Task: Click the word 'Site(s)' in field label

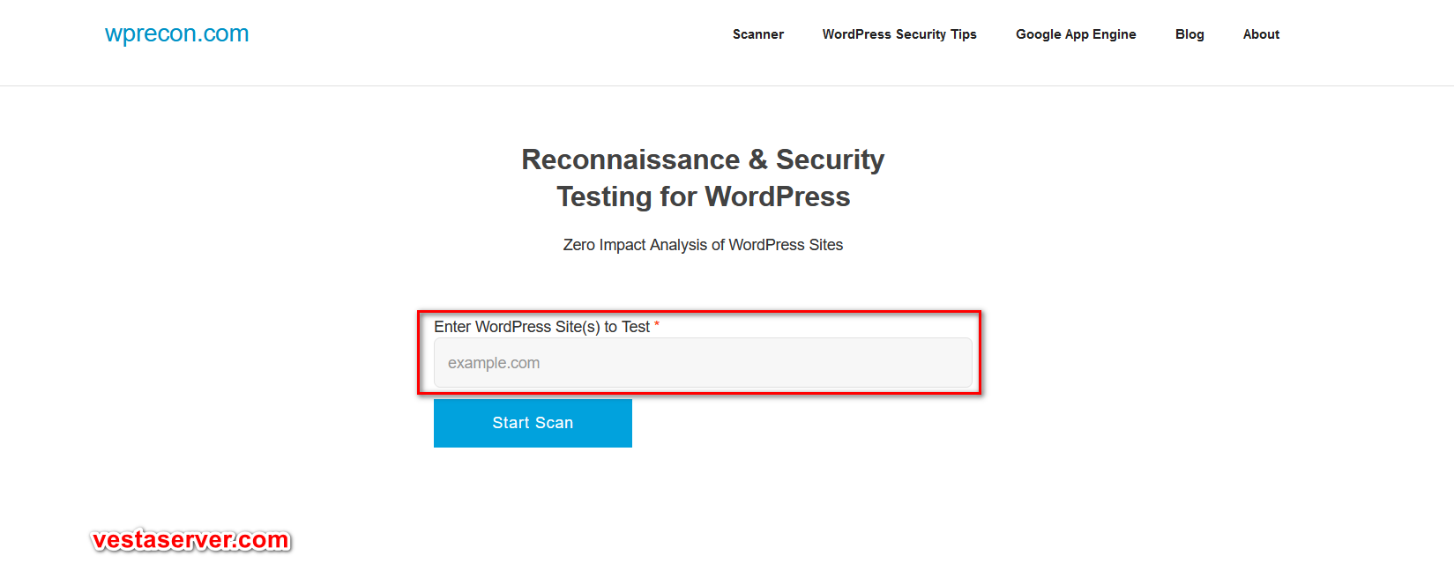Action: coord(578,327)
